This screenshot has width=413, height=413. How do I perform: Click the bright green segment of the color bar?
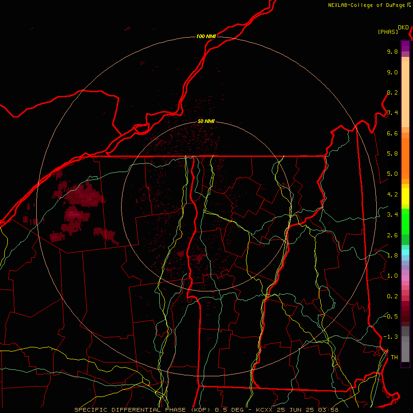pyautogui.click(x=405, y=222)
